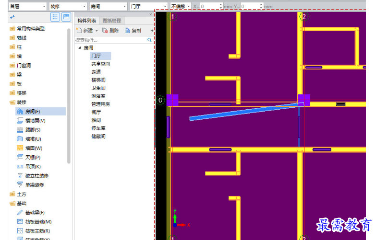Image resolution: width=376 pixels, height=240 pixels.
Task: Switch navigation to panel view icon
Action: coord(66,17)
